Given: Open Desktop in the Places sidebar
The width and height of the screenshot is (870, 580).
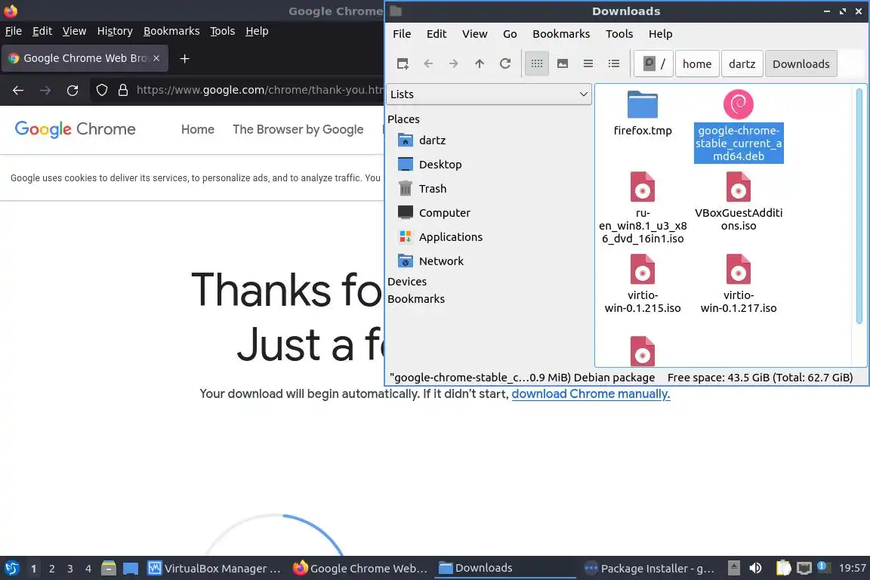Looking at the screenshot, I should (x=430, y=165).
